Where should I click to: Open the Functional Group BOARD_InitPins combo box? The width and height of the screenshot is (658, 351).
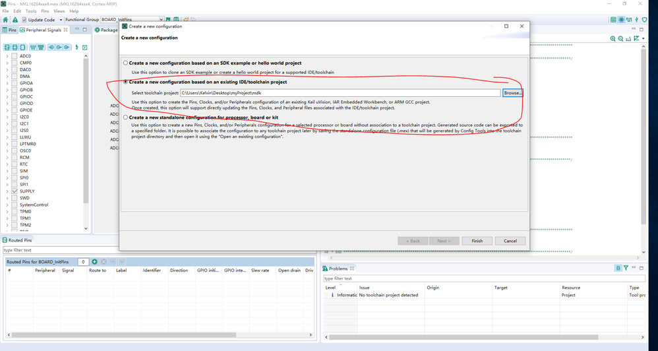[132, 20]
